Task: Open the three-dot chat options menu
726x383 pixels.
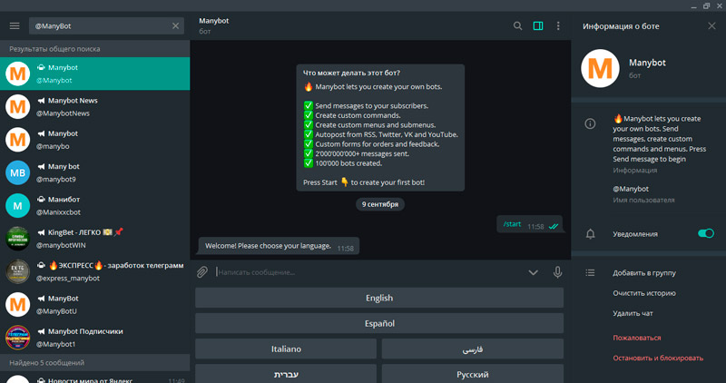Action: (x=558, y=26)
